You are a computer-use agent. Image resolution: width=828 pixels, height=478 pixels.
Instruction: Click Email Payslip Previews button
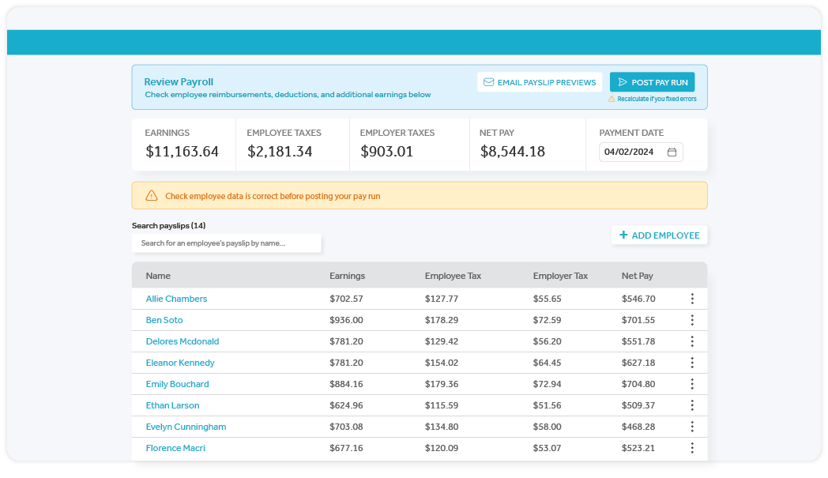tap(539, 82)
